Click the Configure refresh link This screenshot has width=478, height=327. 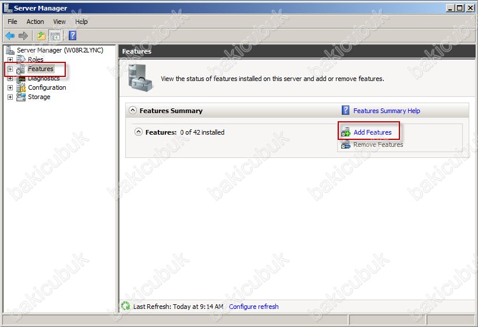point(254,307)
